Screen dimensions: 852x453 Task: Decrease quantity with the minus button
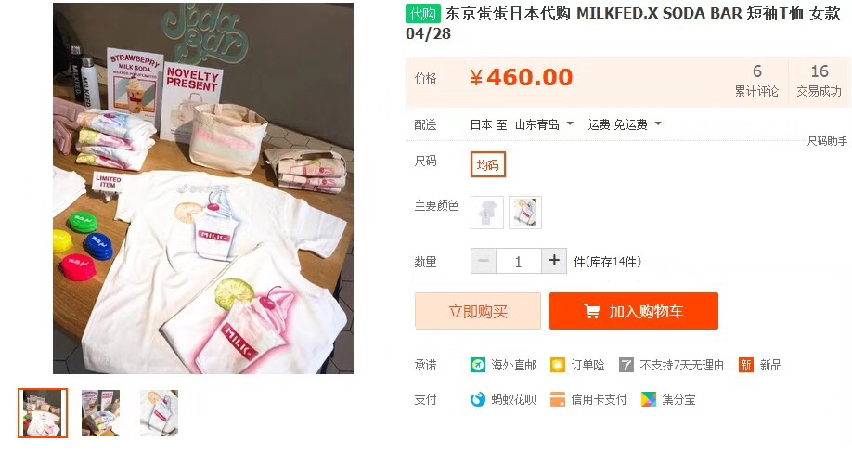(x=483, y=261)
